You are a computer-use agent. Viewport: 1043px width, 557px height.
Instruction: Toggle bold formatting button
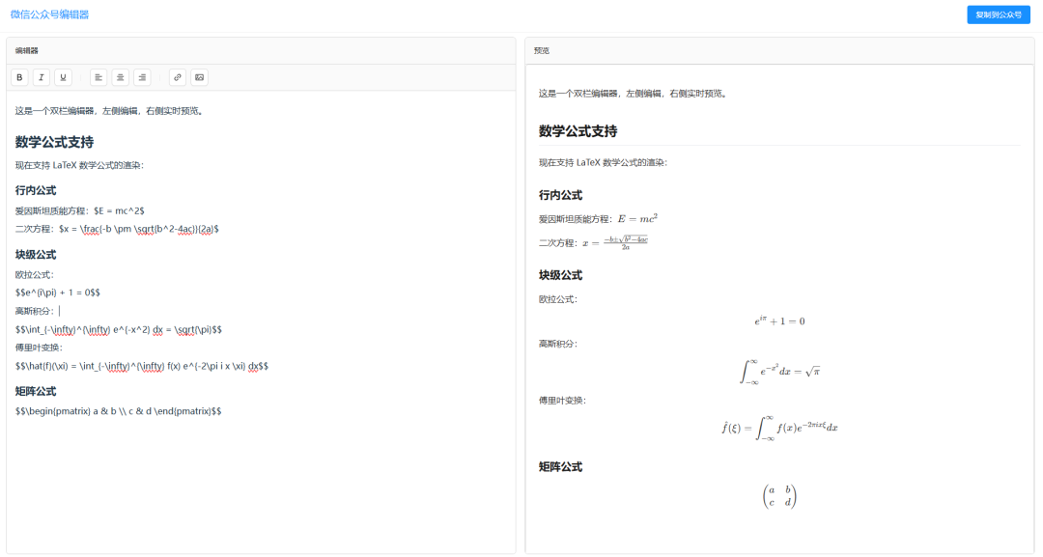point(19,78)
